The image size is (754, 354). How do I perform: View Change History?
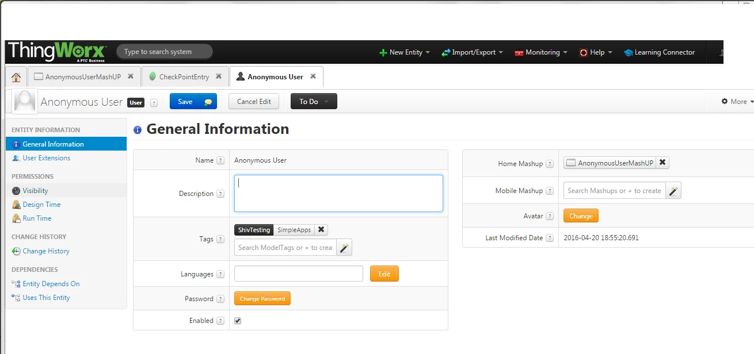click(46, 251)
